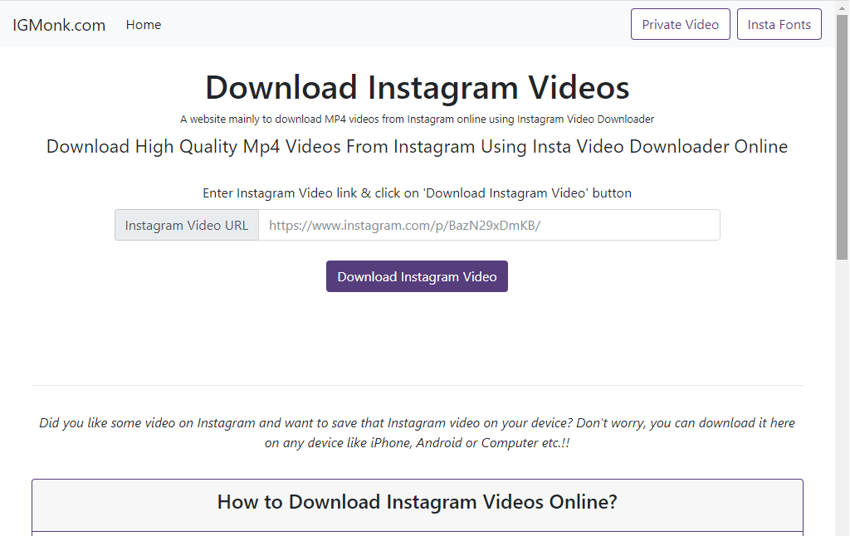Image resolution: width=850 pixels, height=536 pixels.
Task: Focus the Instagram Video URL input field
Action: pos(489,225)
